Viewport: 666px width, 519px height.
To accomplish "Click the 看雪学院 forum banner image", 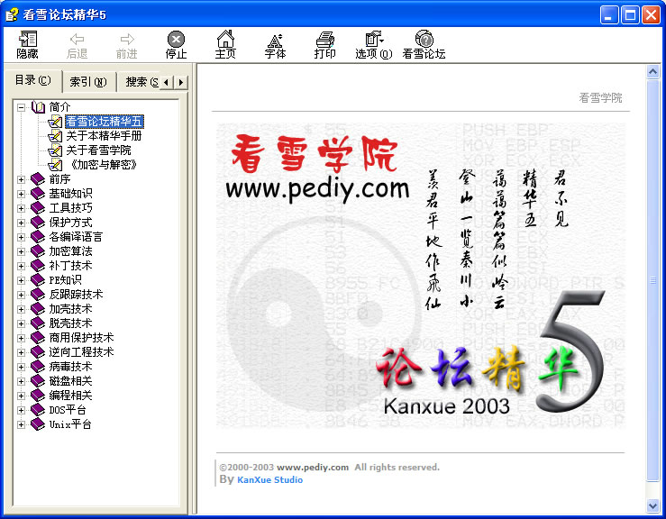I will 421,276.
